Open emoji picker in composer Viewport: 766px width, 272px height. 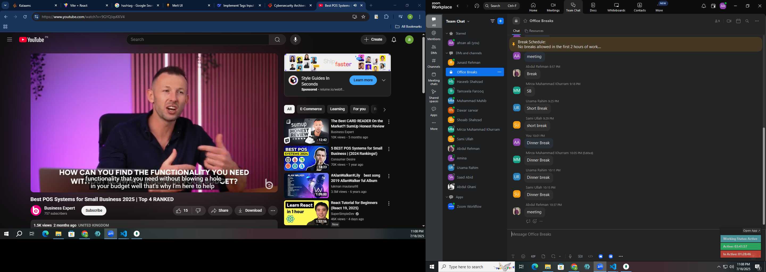coord(523,256)
